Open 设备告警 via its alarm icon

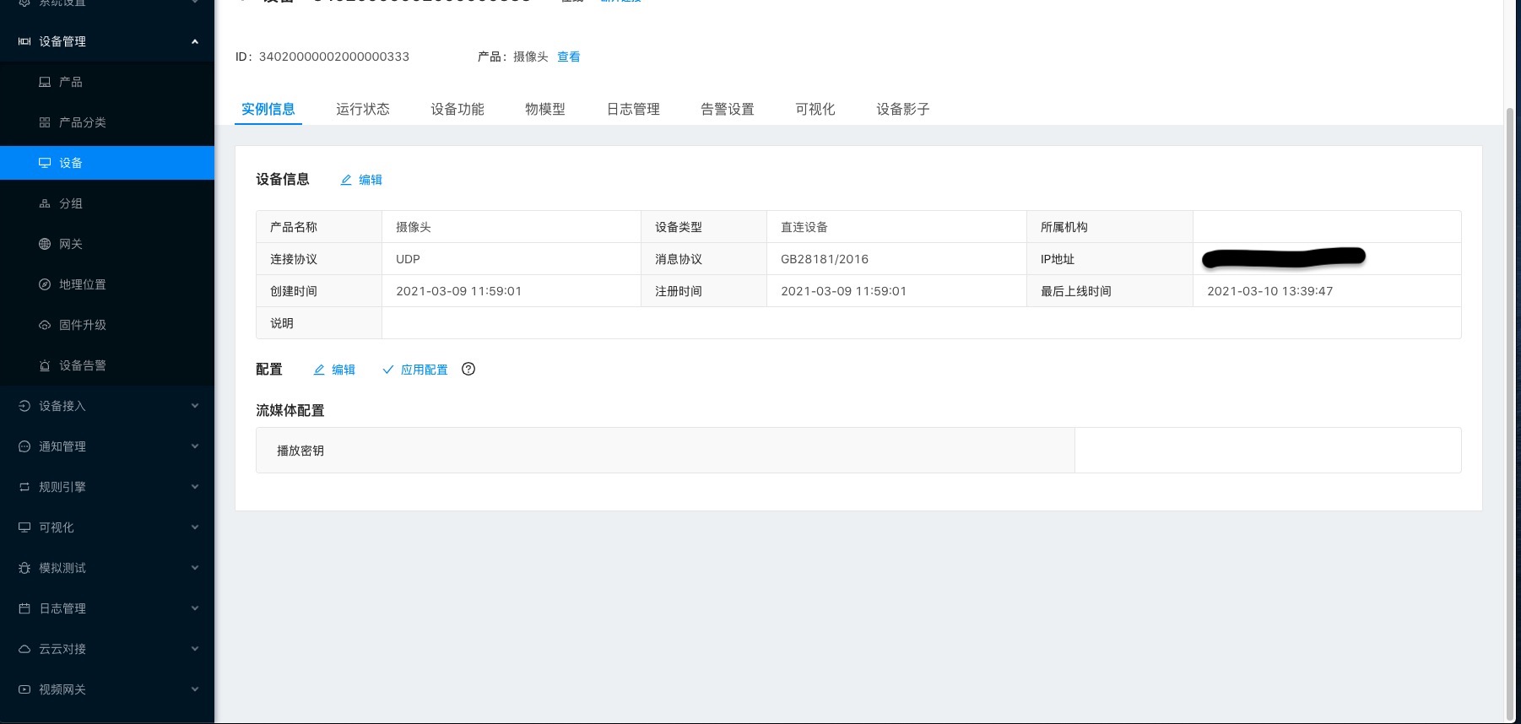point(45,365)
